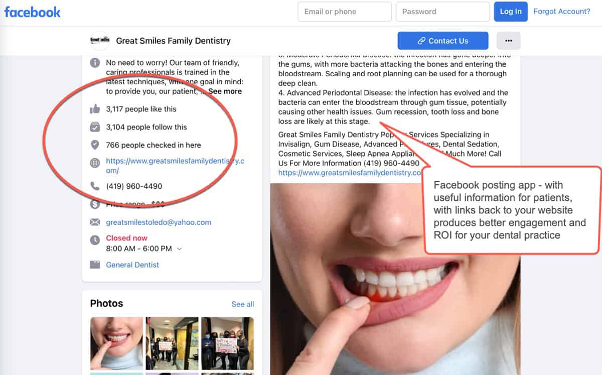602x375 pixels.
Task: Expand the description with See more
Action: 225,91
